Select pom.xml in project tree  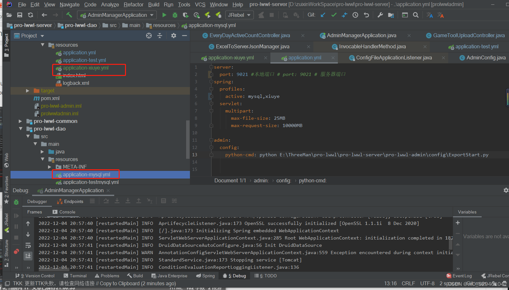pyautogui.click(x=50, y=98)
